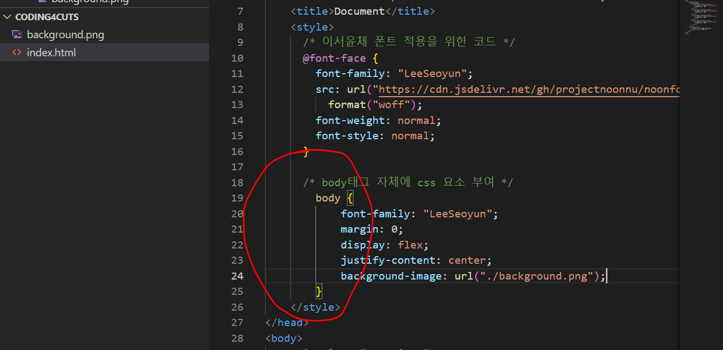Collapse the CODING4CUTS folder chevron
723x350 pixels.
tap(7, 17)
